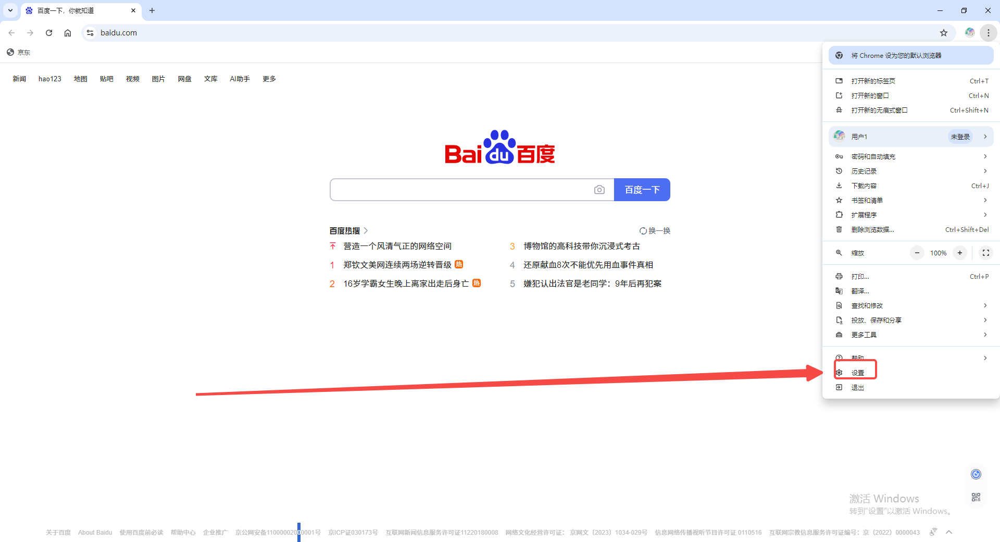Click inside the Baidu search input field
This screenshot has width=1000, height=542.
[458, 189]
